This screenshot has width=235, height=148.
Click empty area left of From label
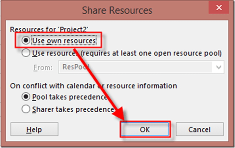point(22,67)
